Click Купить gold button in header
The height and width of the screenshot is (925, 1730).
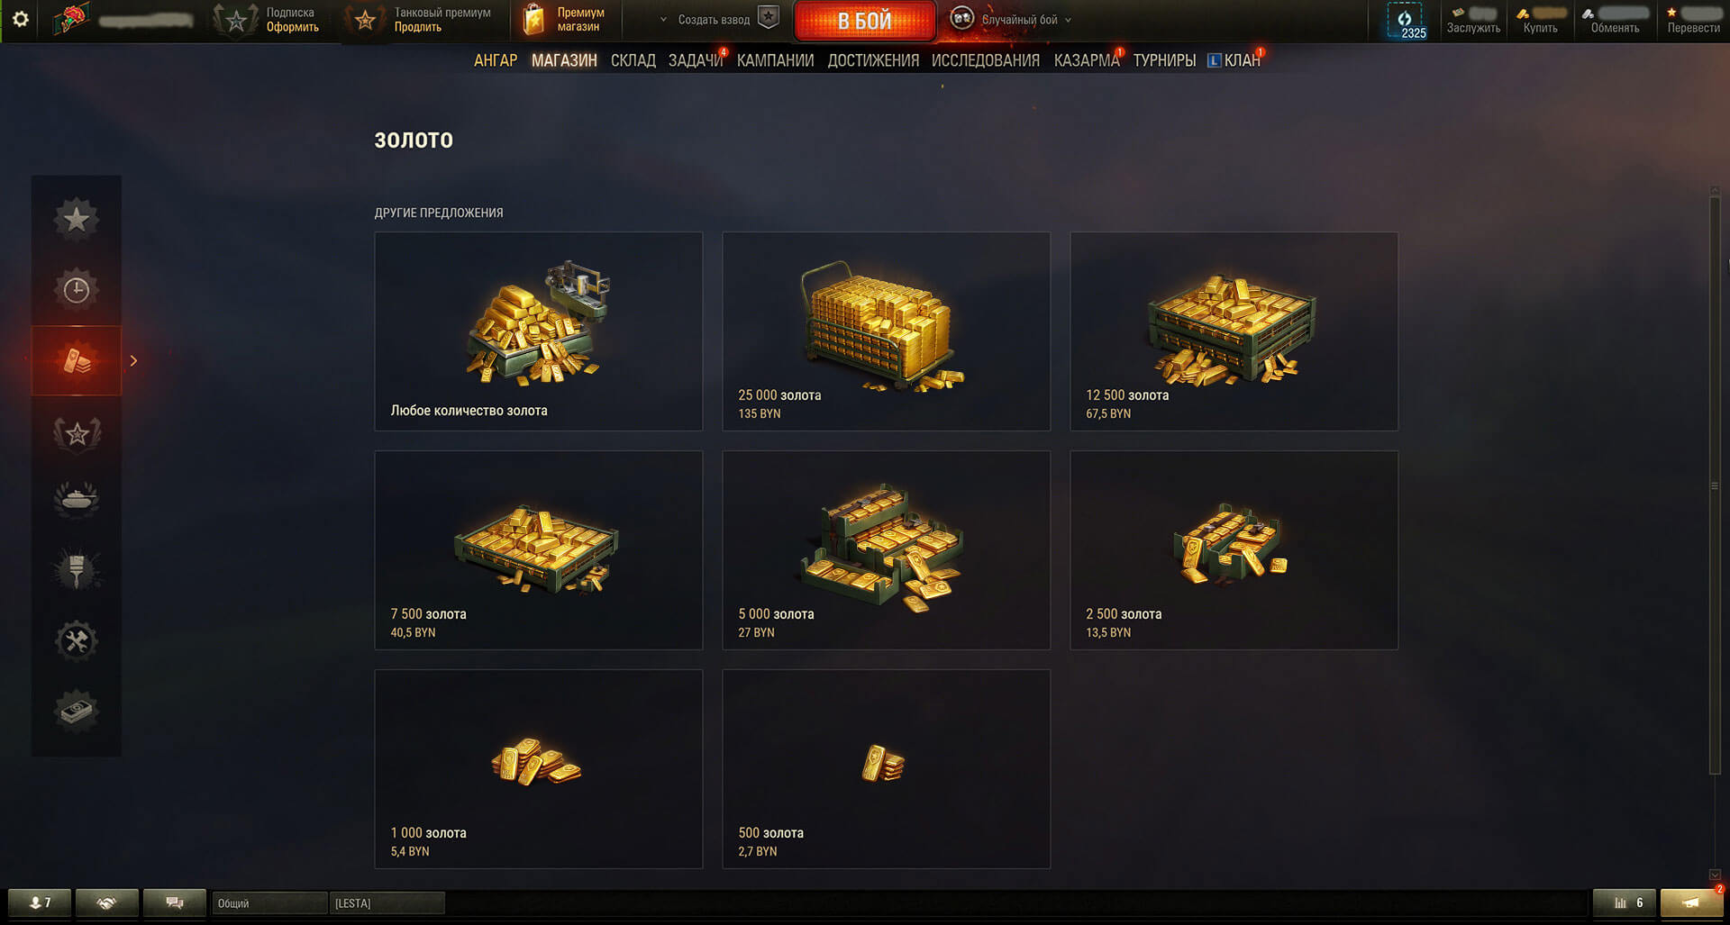1540,20
